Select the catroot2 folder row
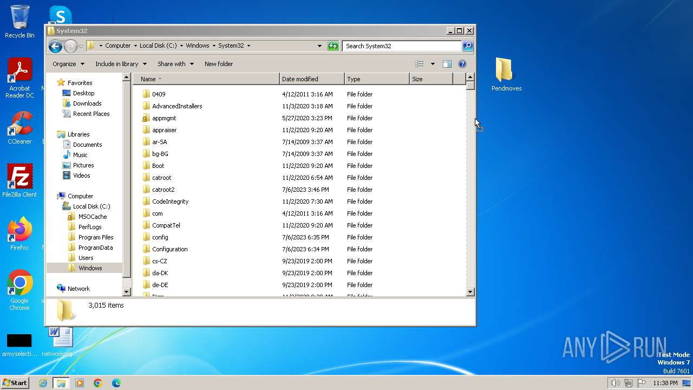Screen dimensions: 693x390 tap(299, 190)
